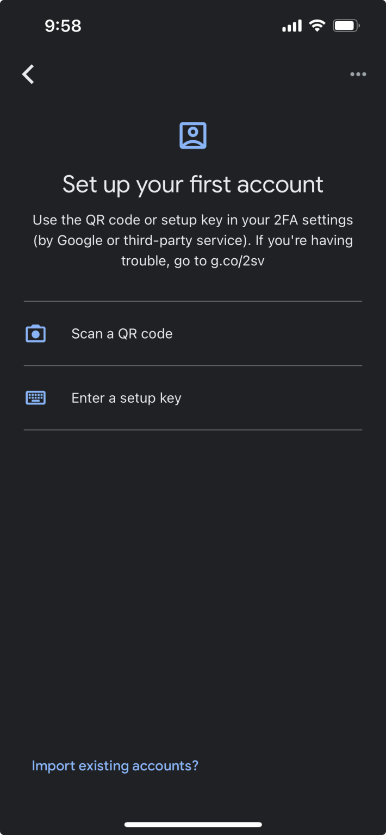Screen dimensions: 386x835
Task: Tap the blue account profile icon
Action: click(193, 135)
